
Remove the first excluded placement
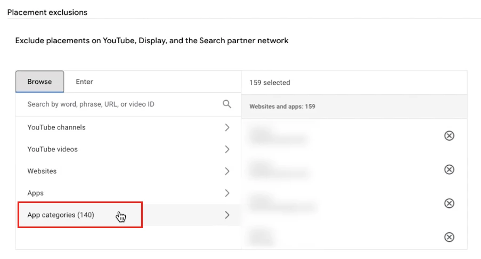[449, 136]
